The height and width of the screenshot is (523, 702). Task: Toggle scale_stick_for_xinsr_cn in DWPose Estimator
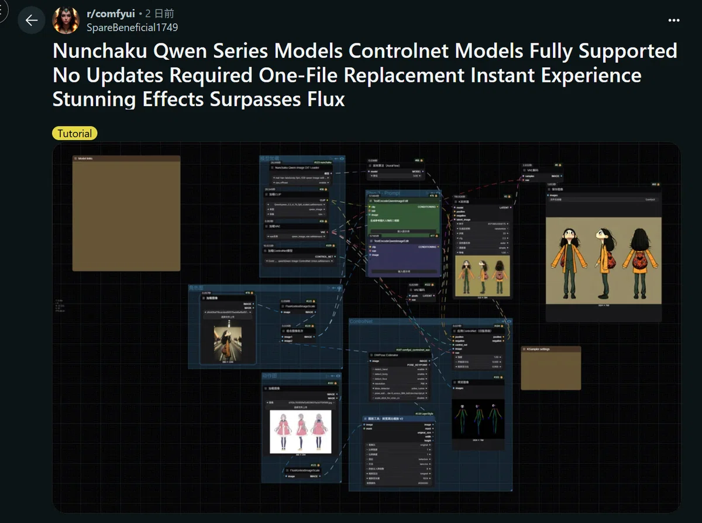point(401,398)
